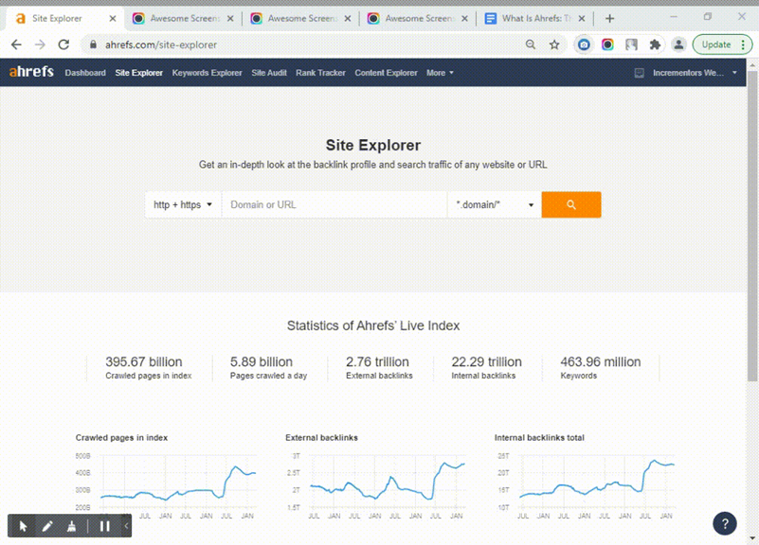Open the Dashboard link
The height and width of the screenshot is (545, 759).
(85, 72)
